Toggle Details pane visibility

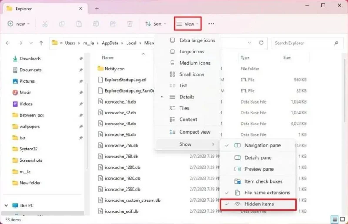[258, 157]
